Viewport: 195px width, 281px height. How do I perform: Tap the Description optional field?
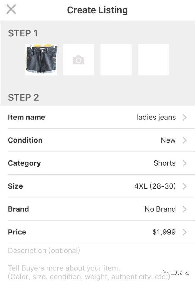point(44,250)
